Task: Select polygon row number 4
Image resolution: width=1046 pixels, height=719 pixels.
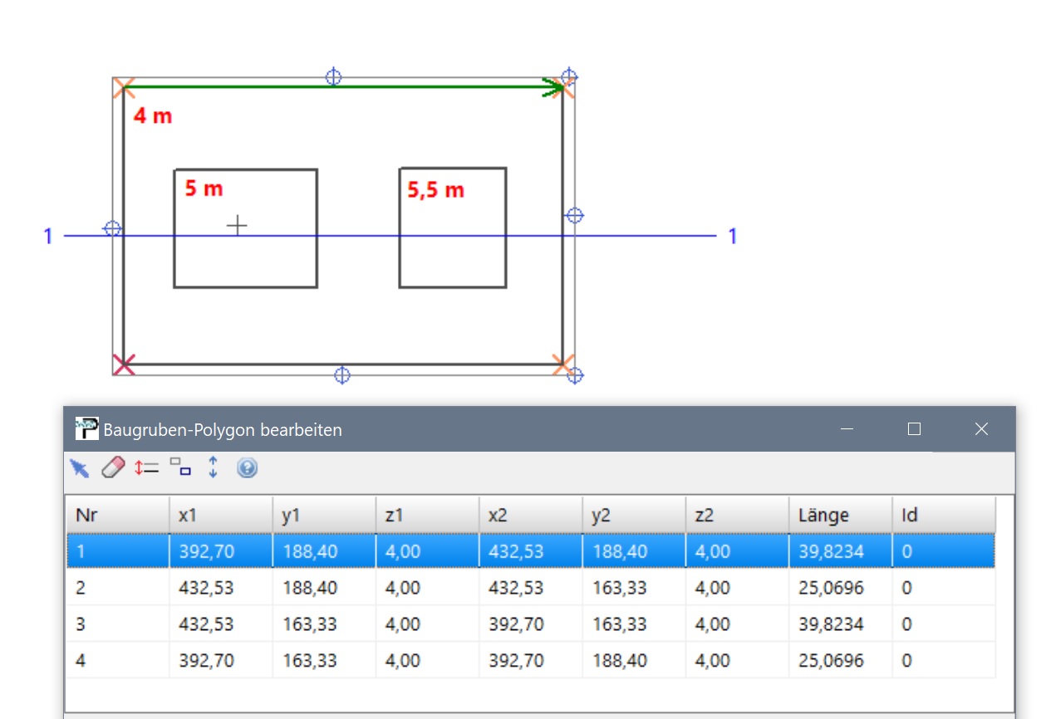Action: [x=117, y=661]
